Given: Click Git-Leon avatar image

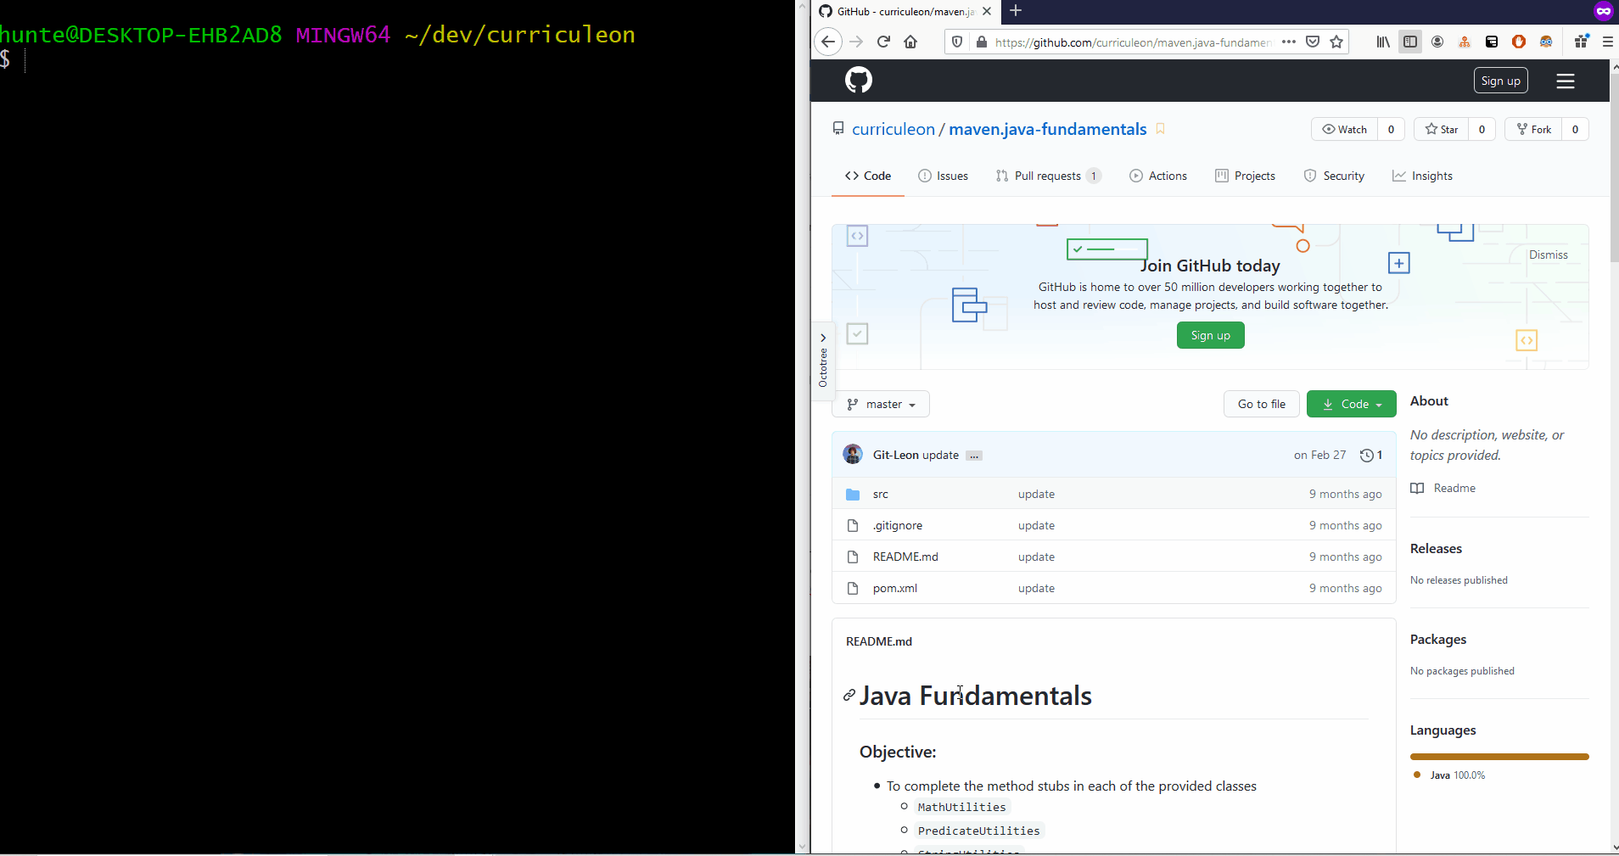Looking at the screenshot, I should 853,454.
